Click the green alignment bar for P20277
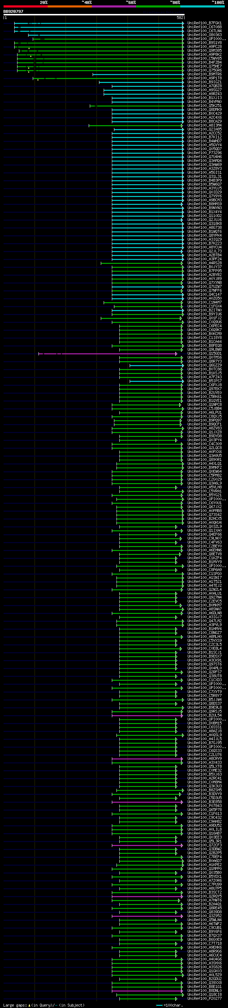The image size is (228, 1008). point(148,999)
